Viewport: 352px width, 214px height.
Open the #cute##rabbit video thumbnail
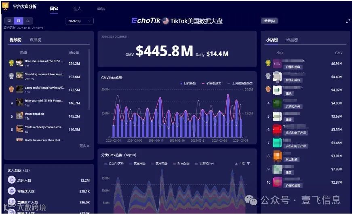pyautogui.click(x=20, y=116)
